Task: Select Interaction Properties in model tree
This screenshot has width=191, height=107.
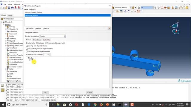Action: pos(16,55)
